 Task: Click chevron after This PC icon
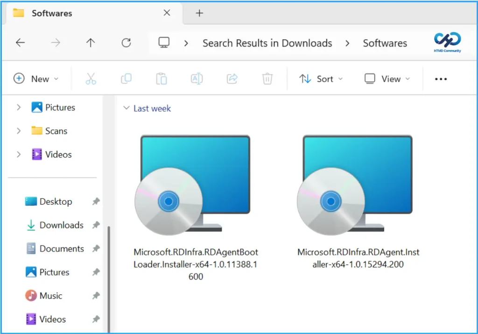186,43
